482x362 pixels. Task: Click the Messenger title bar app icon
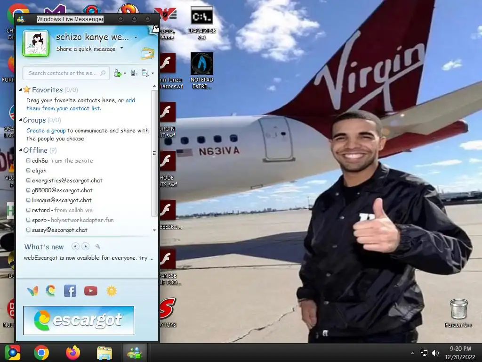click(21, 19)
